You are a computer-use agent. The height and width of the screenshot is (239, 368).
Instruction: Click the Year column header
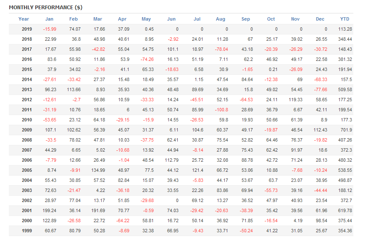pyautogui.click(x=24, y=19)
